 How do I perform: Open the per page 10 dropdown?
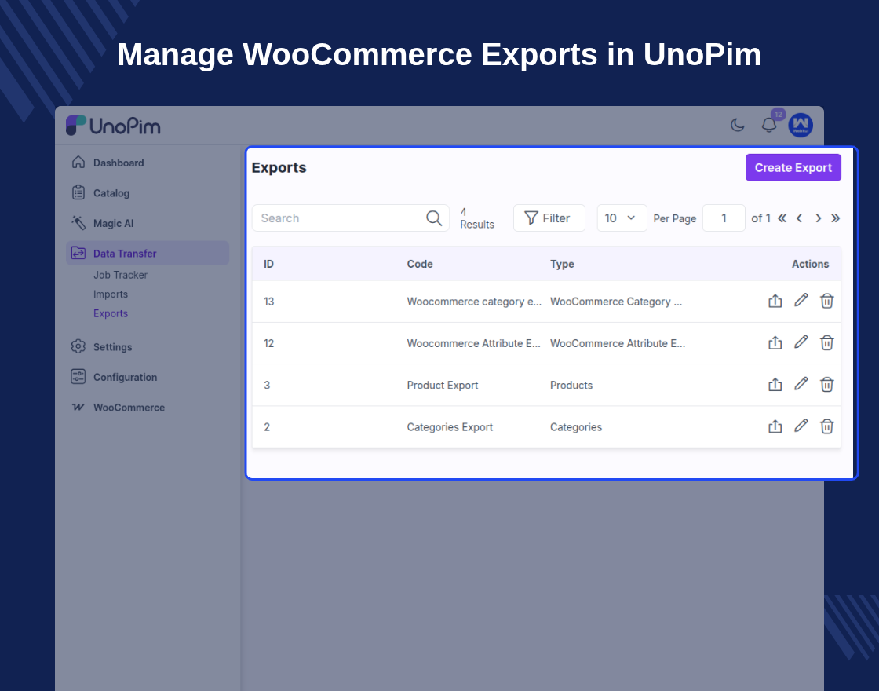tap(622, 218)
